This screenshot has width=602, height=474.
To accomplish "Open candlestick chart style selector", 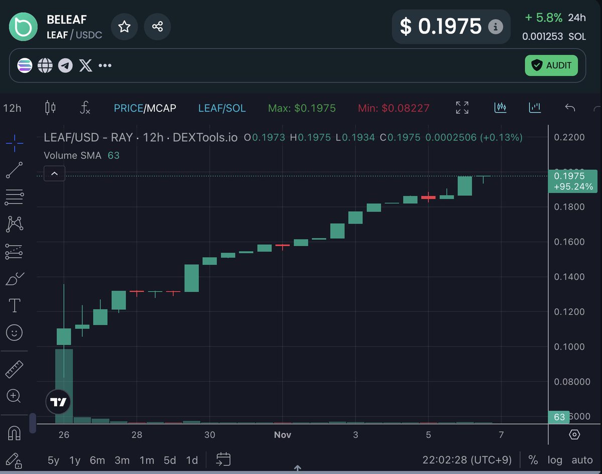I will (50, 107).
